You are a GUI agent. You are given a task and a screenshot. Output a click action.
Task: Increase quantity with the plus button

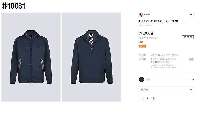pos(153,98)
